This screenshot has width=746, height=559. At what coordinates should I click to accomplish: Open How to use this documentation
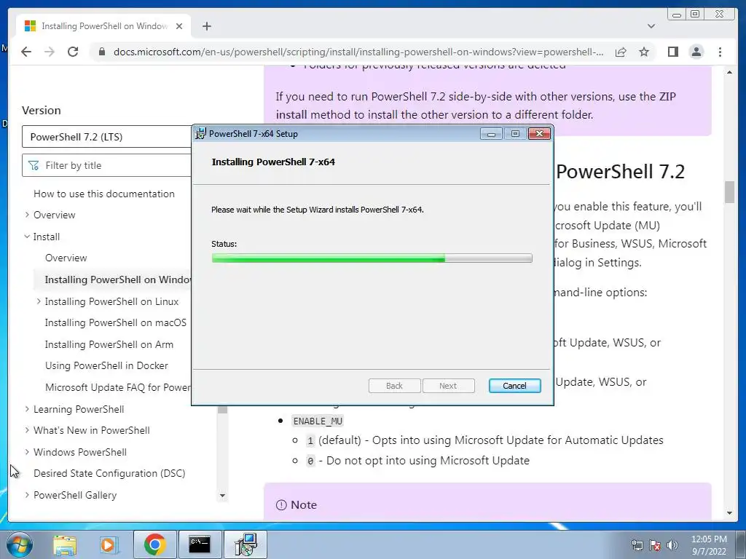(103, 194)
